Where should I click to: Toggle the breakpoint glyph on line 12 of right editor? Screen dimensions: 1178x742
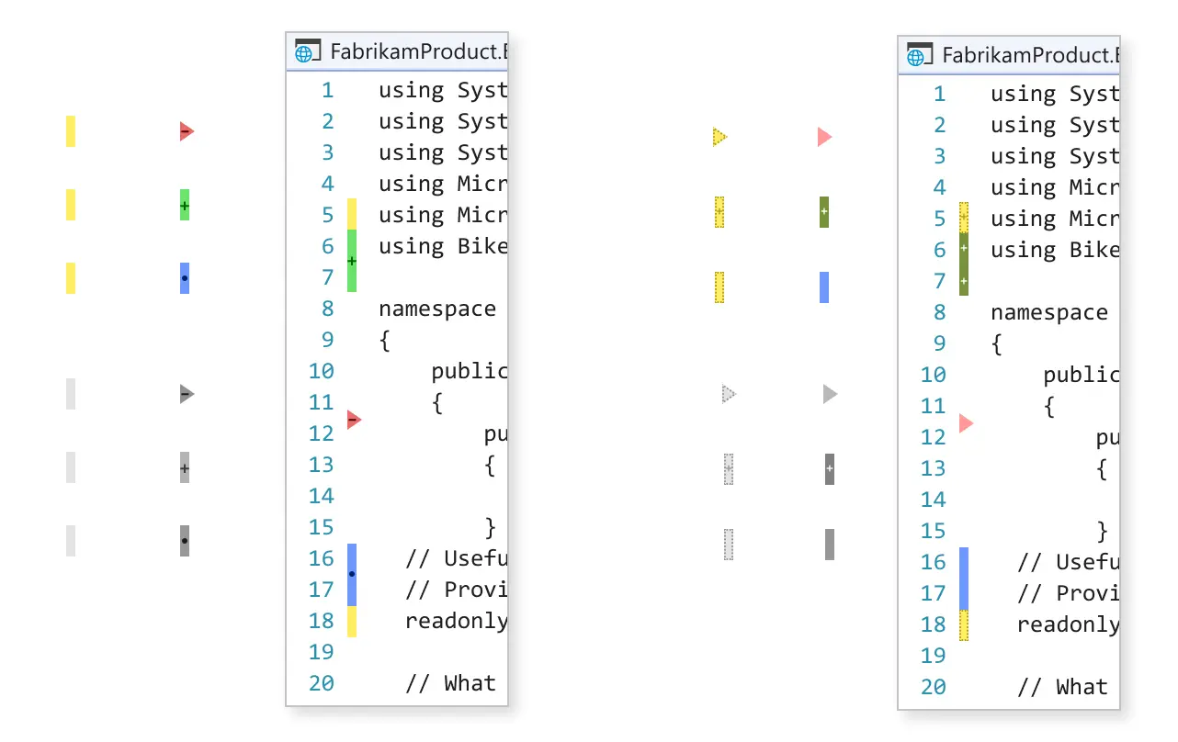(x=965, y=423)
